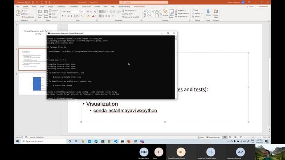The height and width of the screenshot is (160, 285).
Task: Open Reuse Slides
Action: coord(45,14)
